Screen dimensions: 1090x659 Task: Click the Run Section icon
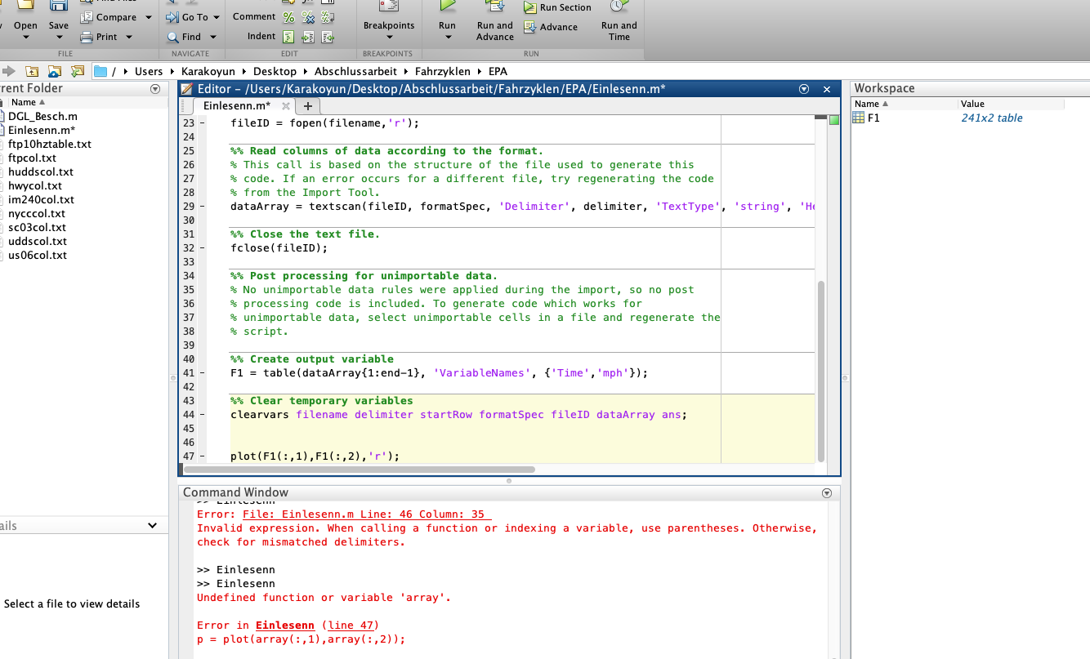coord(530,8)
